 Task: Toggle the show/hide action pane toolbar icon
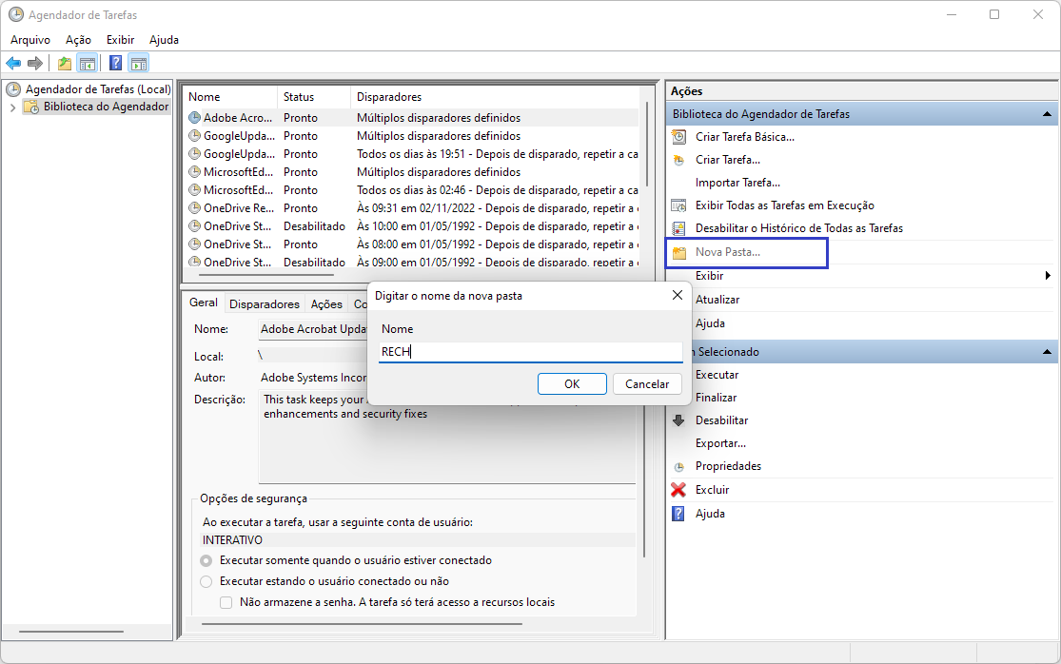pos(139,64)
